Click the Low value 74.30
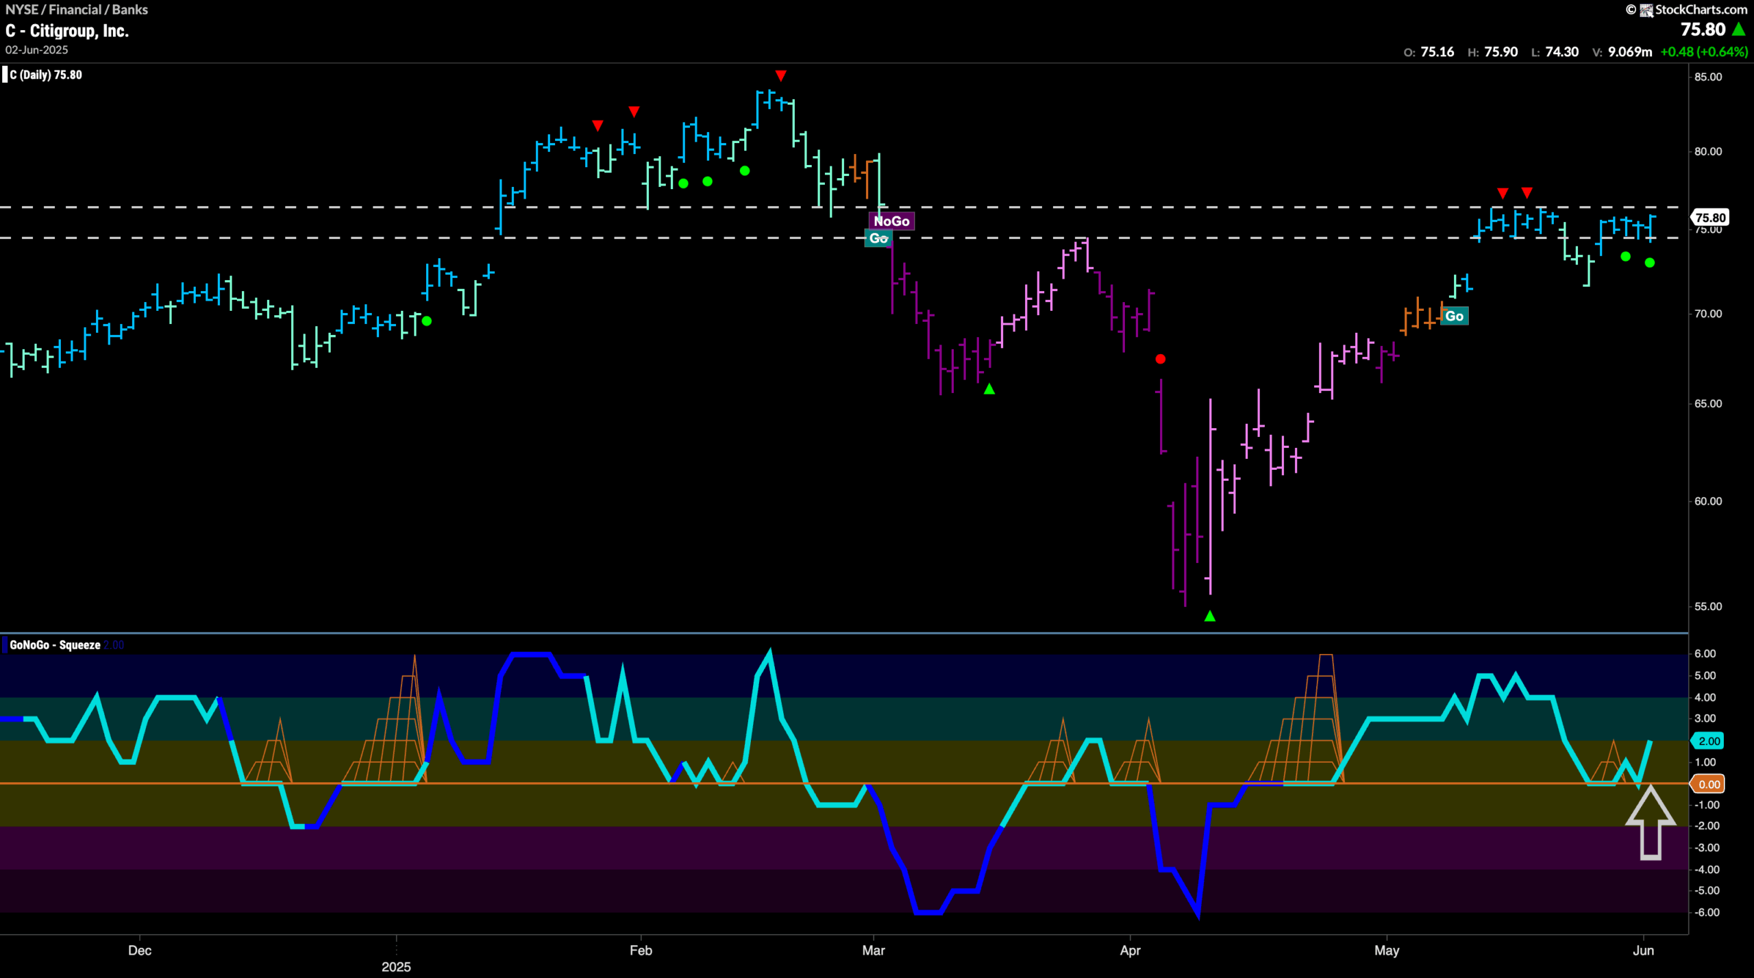This screenshot has width=1754, height=978. [1562, 52]
